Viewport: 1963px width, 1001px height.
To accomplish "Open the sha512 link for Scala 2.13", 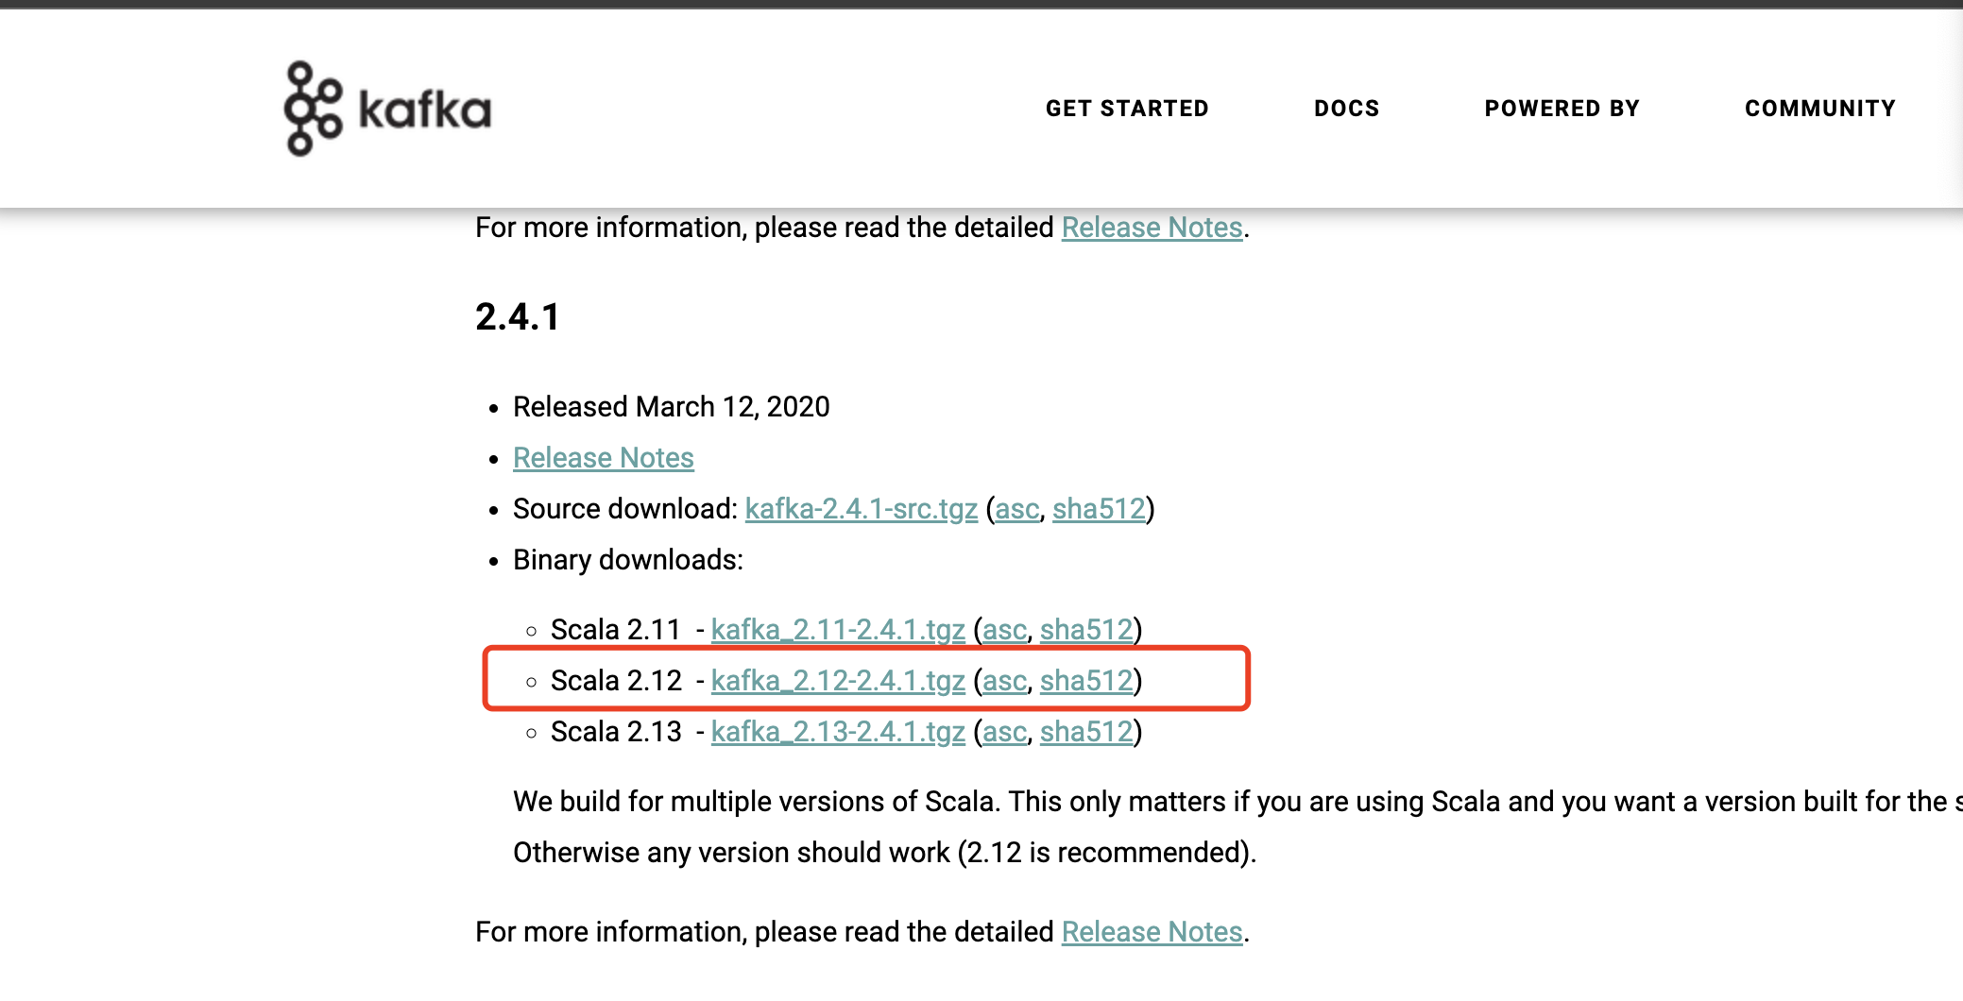I will click(1086, 732).
